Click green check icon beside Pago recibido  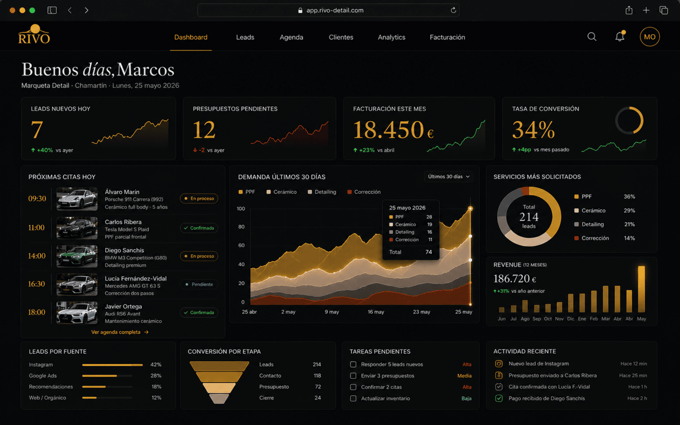(499, 398)
